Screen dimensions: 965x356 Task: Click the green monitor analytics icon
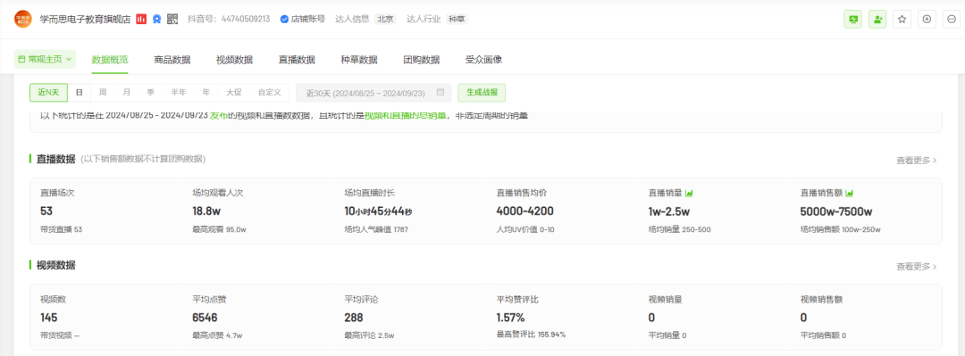pos(852,19)
